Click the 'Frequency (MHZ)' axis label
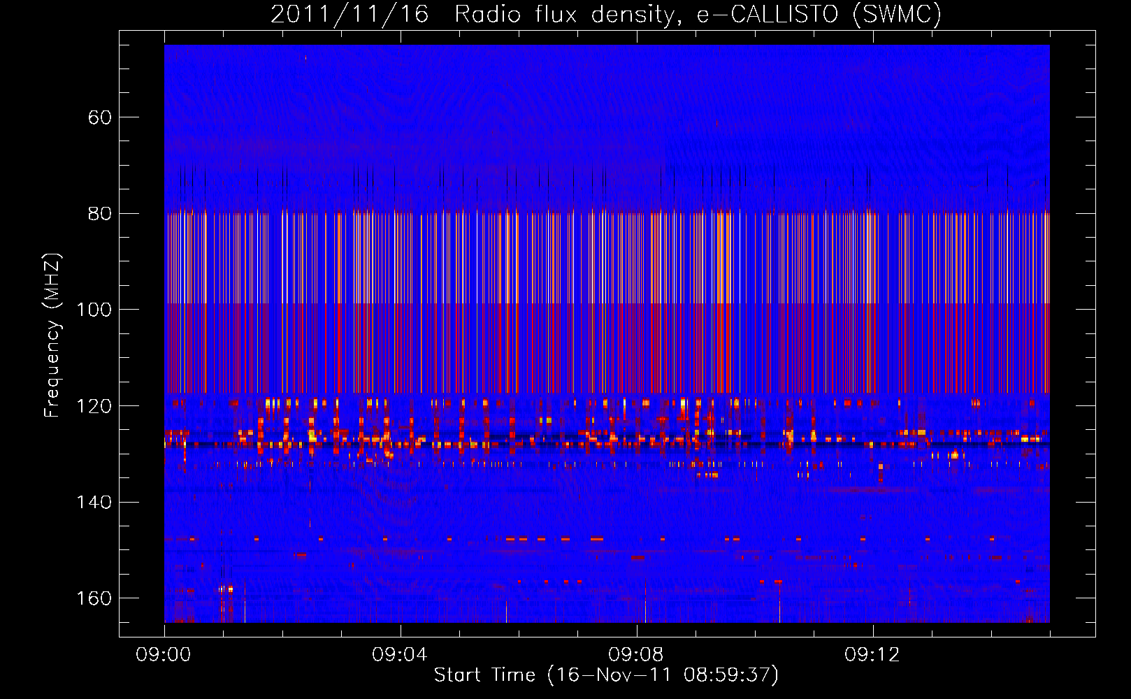 tap(52, 336)
